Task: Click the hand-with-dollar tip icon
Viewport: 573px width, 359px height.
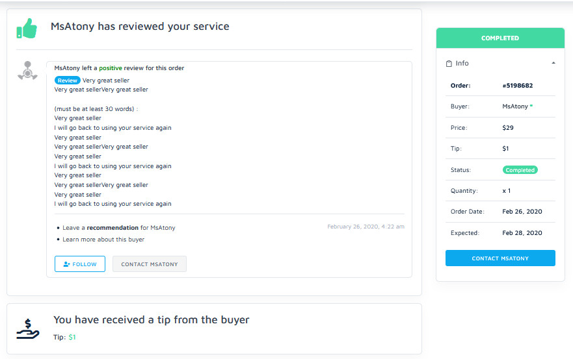Action: 28,328
